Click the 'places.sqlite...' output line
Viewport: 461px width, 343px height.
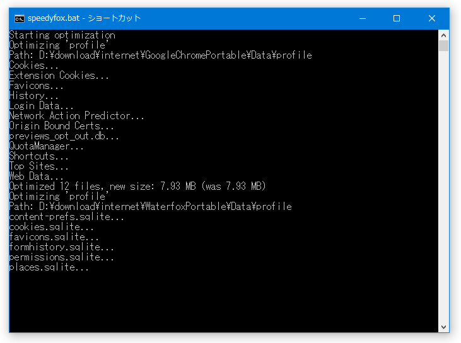[49, 267]
